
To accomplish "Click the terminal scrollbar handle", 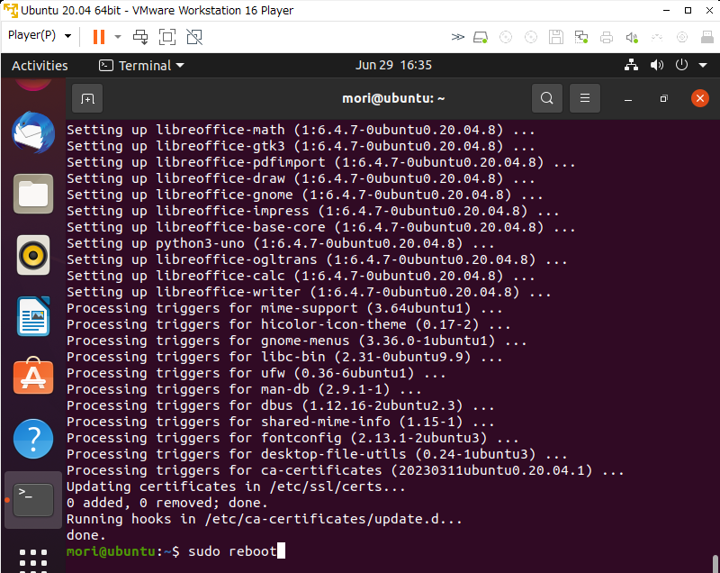I will [x=715, y=563].
